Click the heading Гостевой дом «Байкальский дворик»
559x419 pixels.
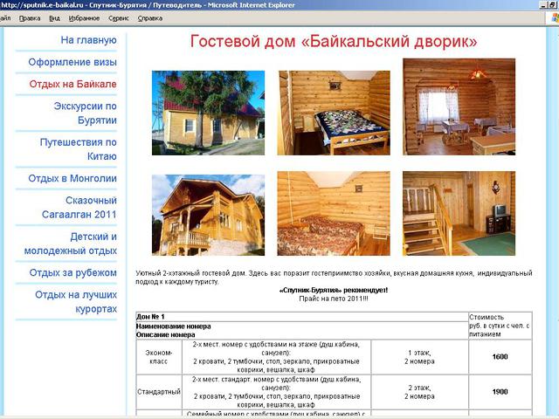(x=334, y=41)
